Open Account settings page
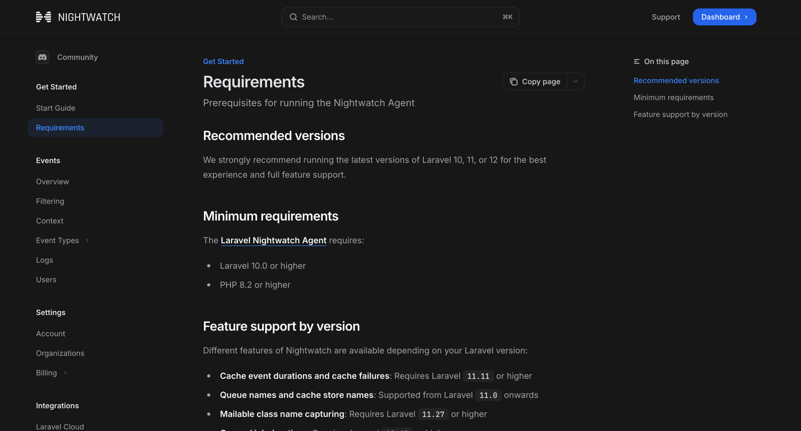Image resolution: width=801 pixels, height=431 pixels. pyautogui.click(x=50, y=334)
